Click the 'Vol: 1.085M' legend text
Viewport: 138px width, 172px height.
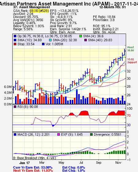54,44
